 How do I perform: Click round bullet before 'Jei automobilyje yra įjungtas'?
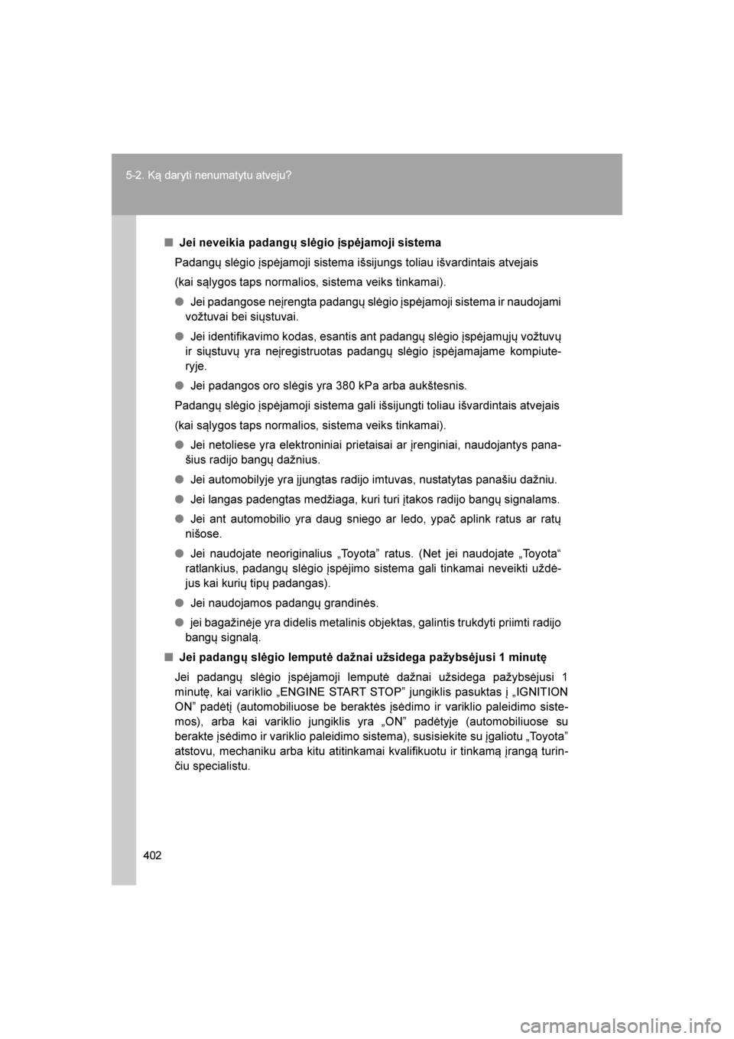pos(179,480)
